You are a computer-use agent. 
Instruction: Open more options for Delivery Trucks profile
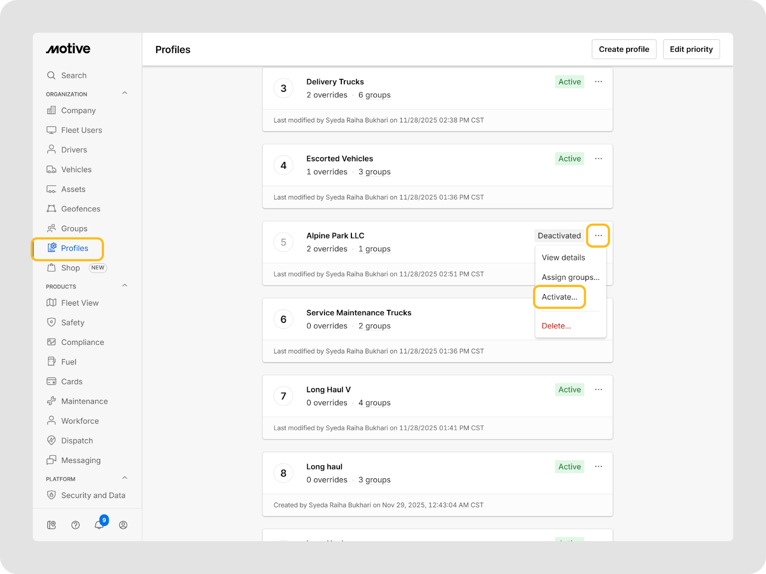point(598,82)
